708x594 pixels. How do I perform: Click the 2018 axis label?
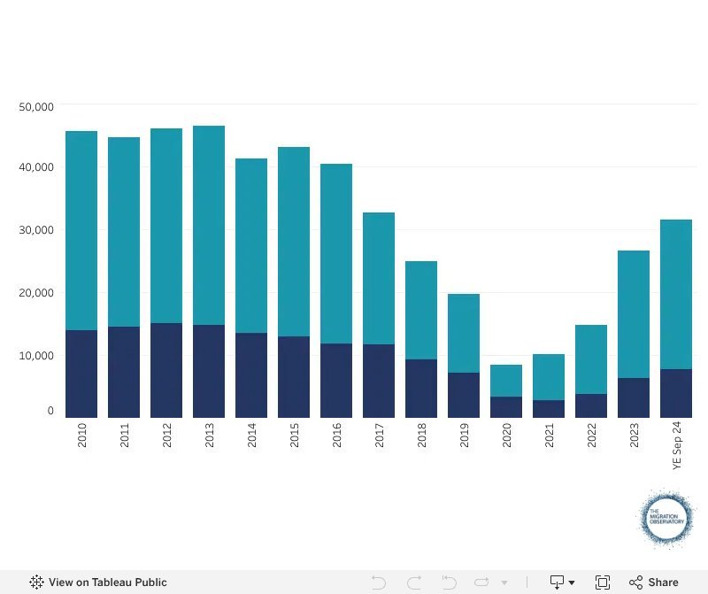click(x=421, y=435)
